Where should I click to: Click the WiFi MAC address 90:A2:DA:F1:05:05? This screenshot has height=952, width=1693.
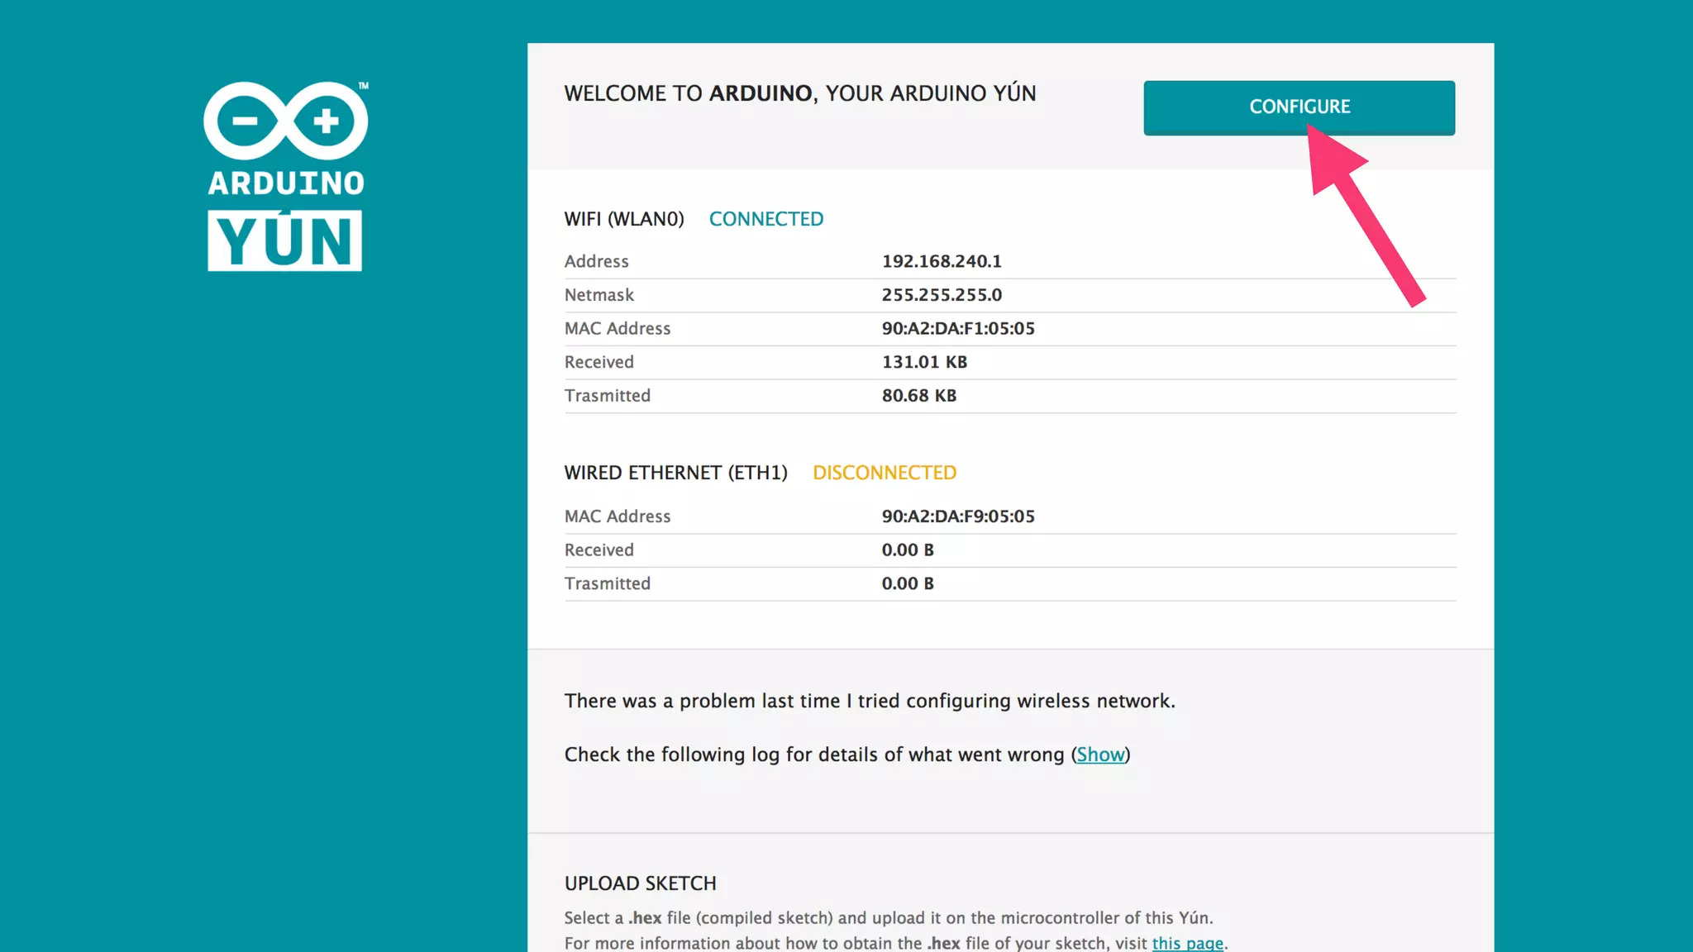[957, 328]
